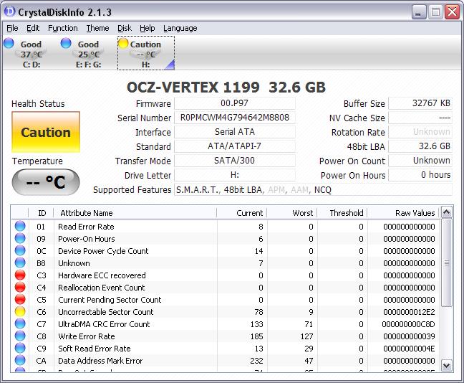Screen dimensions: 464x383
Task: Select the E: F: G: disk tab
Action: pos(88,53)
